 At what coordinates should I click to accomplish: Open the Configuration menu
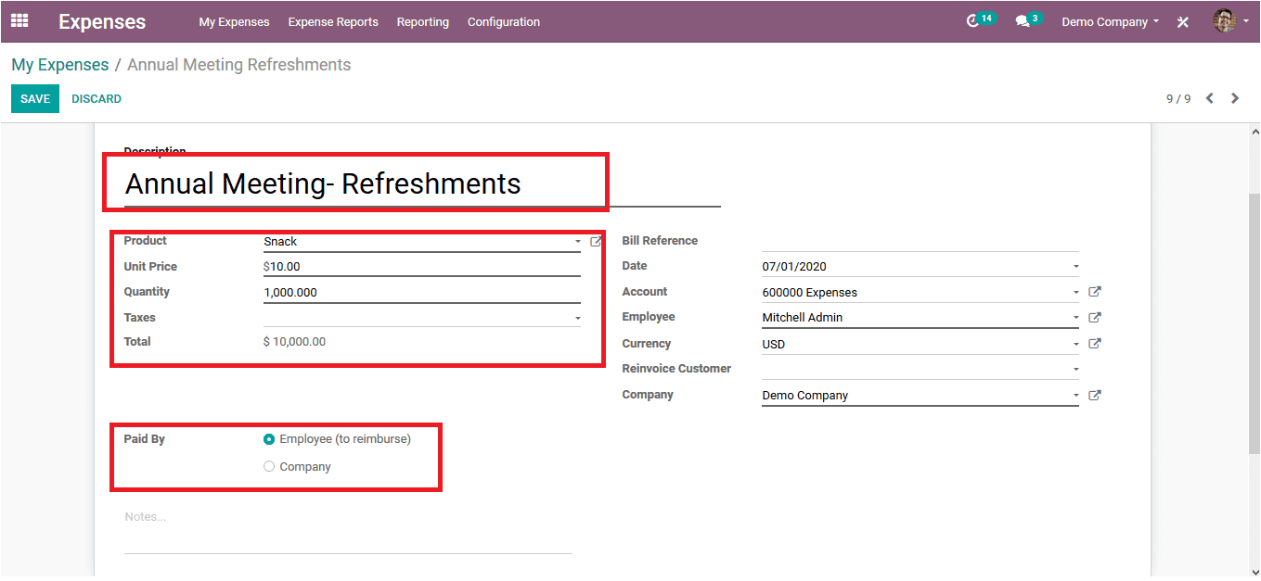(x=504, y=21)
